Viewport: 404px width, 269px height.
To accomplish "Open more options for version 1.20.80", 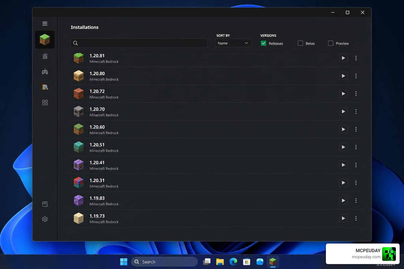I will pos(356,76).
